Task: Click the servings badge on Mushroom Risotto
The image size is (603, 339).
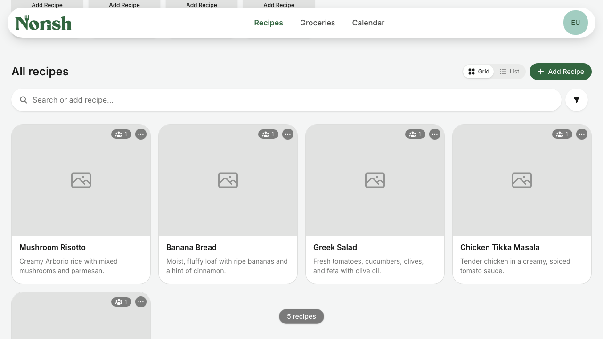Action: 121,134
